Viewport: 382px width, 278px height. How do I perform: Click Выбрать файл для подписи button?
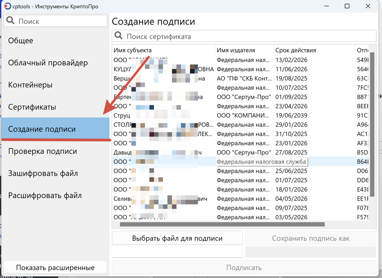(x=177, y=238)
